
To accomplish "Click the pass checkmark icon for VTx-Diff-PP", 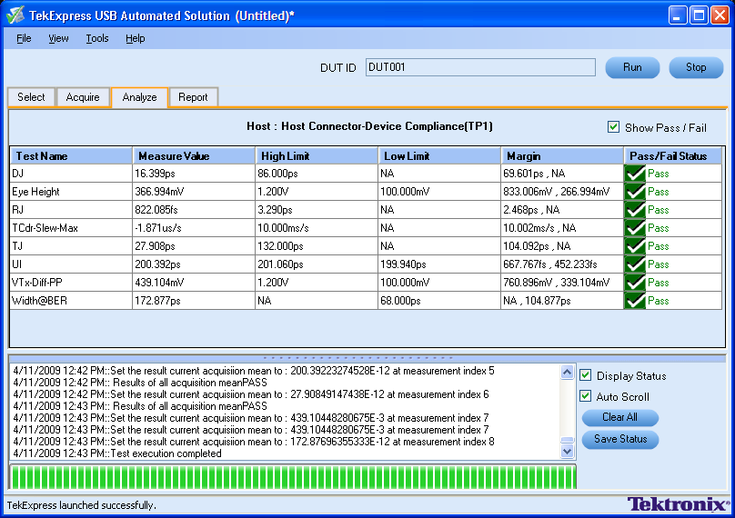I will click(635, 283).
